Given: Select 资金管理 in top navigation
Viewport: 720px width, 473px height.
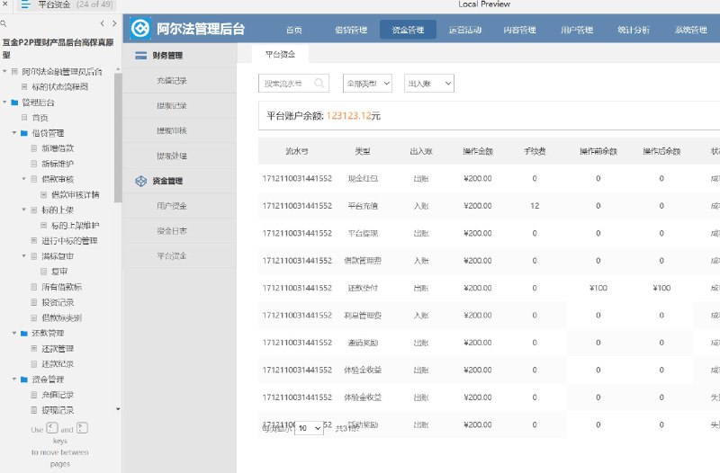Looking at the screenshot, I should 408,30.
